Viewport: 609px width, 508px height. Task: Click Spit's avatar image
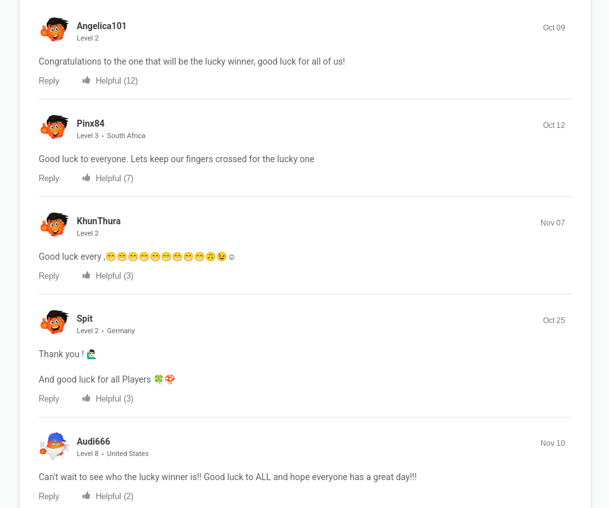point(55,322)
